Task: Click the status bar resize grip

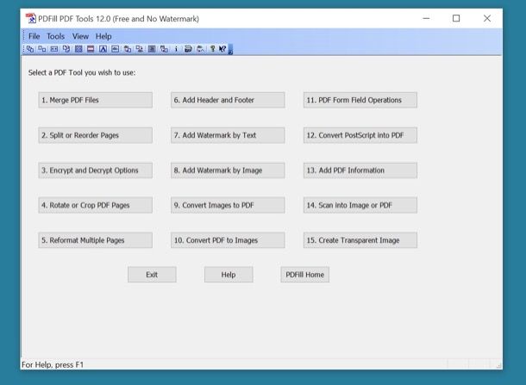Action: (498, 365)
